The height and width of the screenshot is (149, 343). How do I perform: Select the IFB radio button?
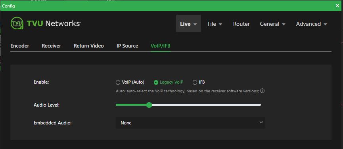pyautogui.click(x=195, y=82)
